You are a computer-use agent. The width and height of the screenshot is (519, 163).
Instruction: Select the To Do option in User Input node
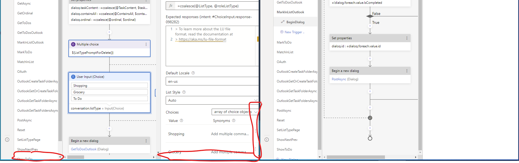click(109, 98)
